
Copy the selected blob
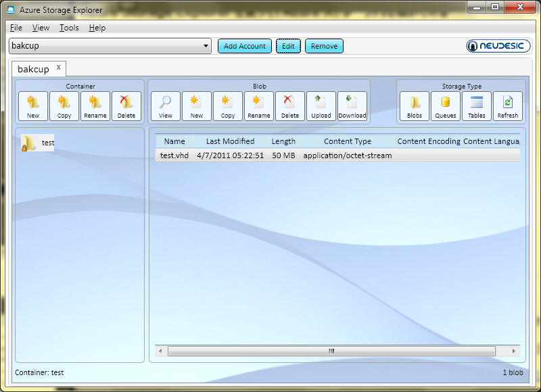228,106
